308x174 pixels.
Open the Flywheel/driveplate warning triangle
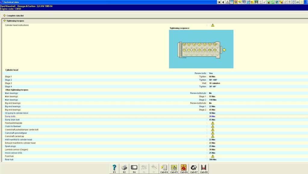[213, 123]
